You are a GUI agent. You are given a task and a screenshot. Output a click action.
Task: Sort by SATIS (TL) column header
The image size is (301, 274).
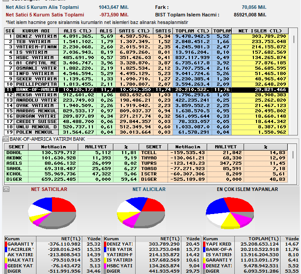pos(134,31)
